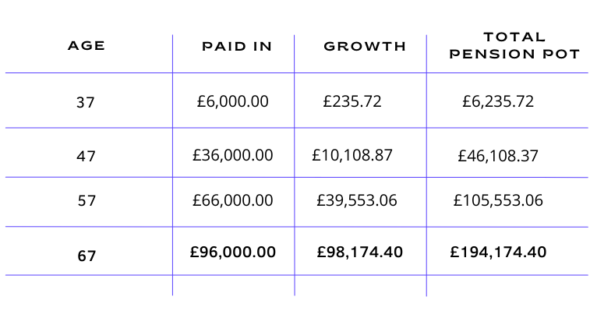Select the £66,000.00 paid in value

pos(232,200)
